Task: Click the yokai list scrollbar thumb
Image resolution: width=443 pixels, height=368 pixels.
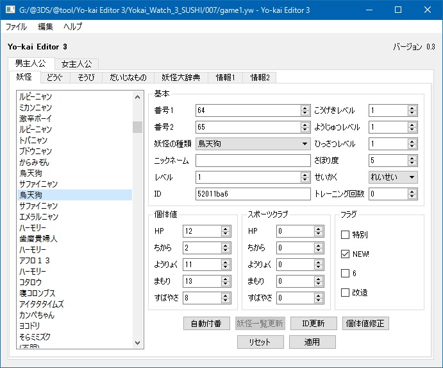Action: 138,127
